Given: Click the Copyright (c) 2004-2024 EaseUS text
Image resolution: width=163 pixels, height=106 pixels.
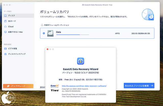Looking at the screenshot, I should click(x=75, y=89).
